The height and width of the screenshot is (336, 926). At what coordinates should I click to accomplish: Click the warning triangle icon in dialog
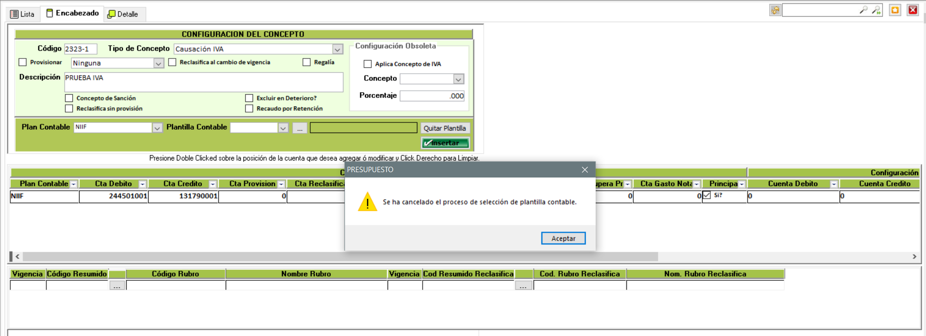pos(367,202)
